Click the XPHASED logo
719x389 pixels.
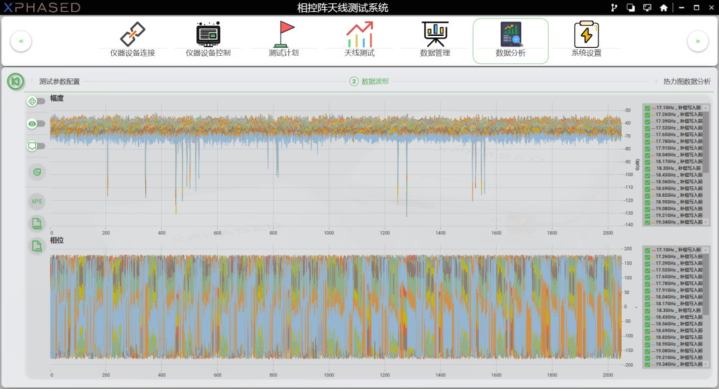[42, 7]
